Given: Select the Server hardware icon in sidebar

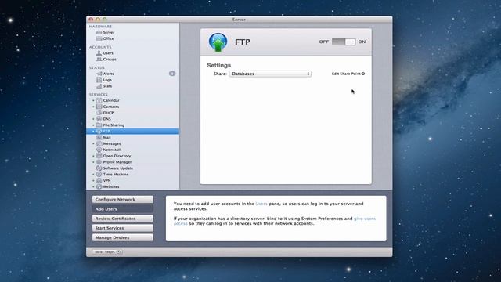Looking at the screenshot, I should click(x=99, y=32).
